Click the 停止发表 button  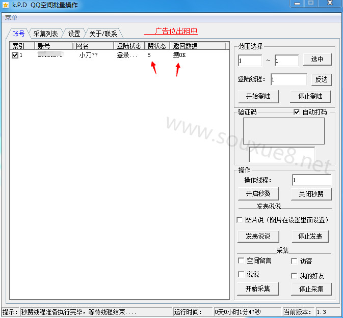click(x=310, y=236)
